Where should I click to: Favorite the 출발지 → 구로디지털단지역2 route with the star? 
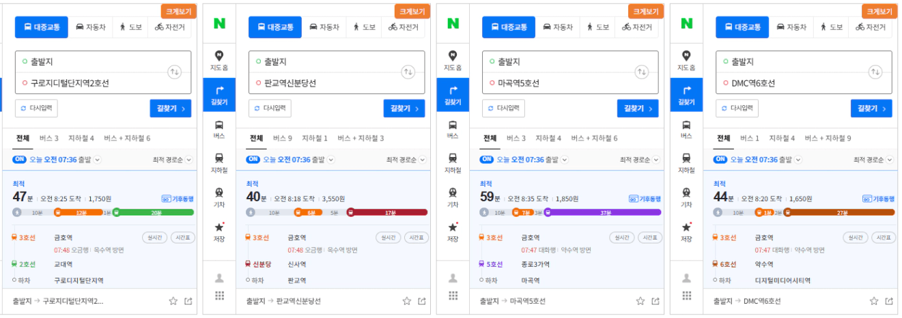(173, 301)
